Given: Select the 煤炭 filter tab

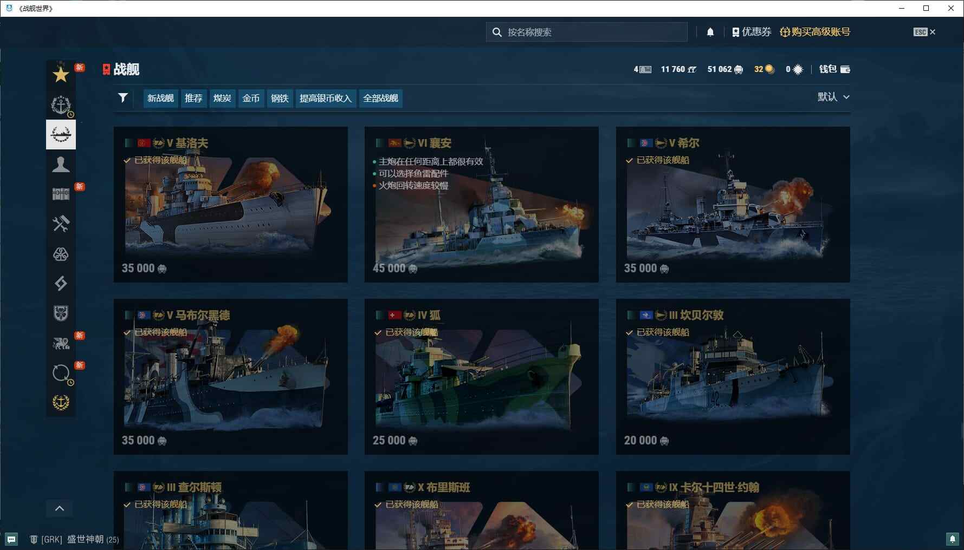Looking at the screenshot, I should point(222,98).
